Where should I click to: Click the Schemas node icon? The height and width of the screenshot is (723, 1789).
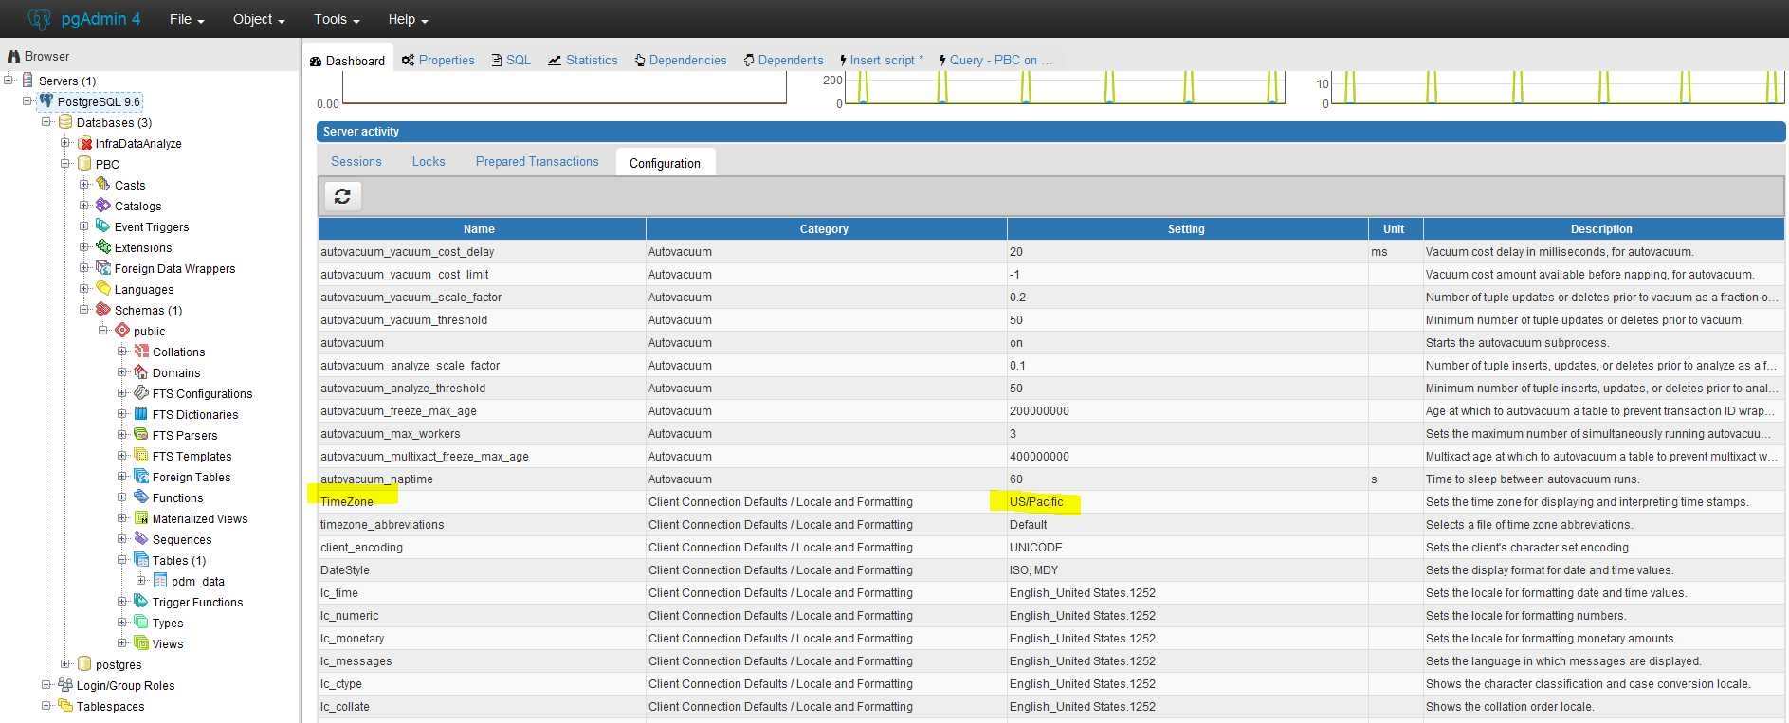pyautogui.click(x=103, y=310)
